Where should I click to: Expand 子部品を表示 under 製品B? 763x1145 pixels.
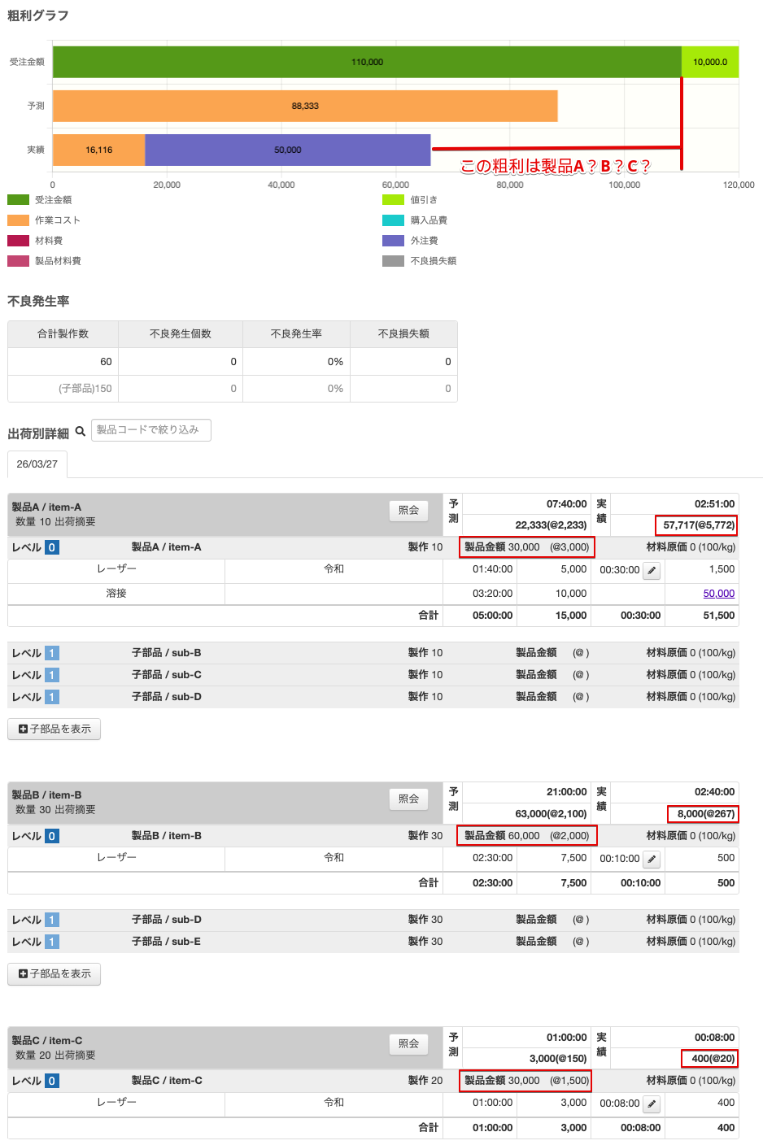54,974
